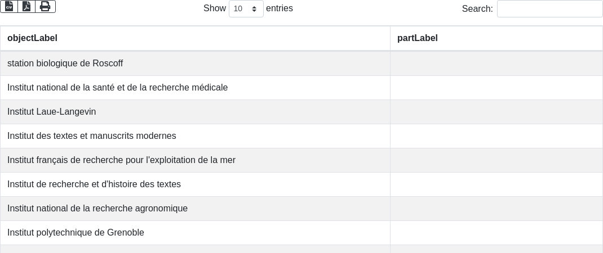The width and height of the screenshot is (603, 253).
Task: Select Institut national de la santé row
Action: coord(301,88)
